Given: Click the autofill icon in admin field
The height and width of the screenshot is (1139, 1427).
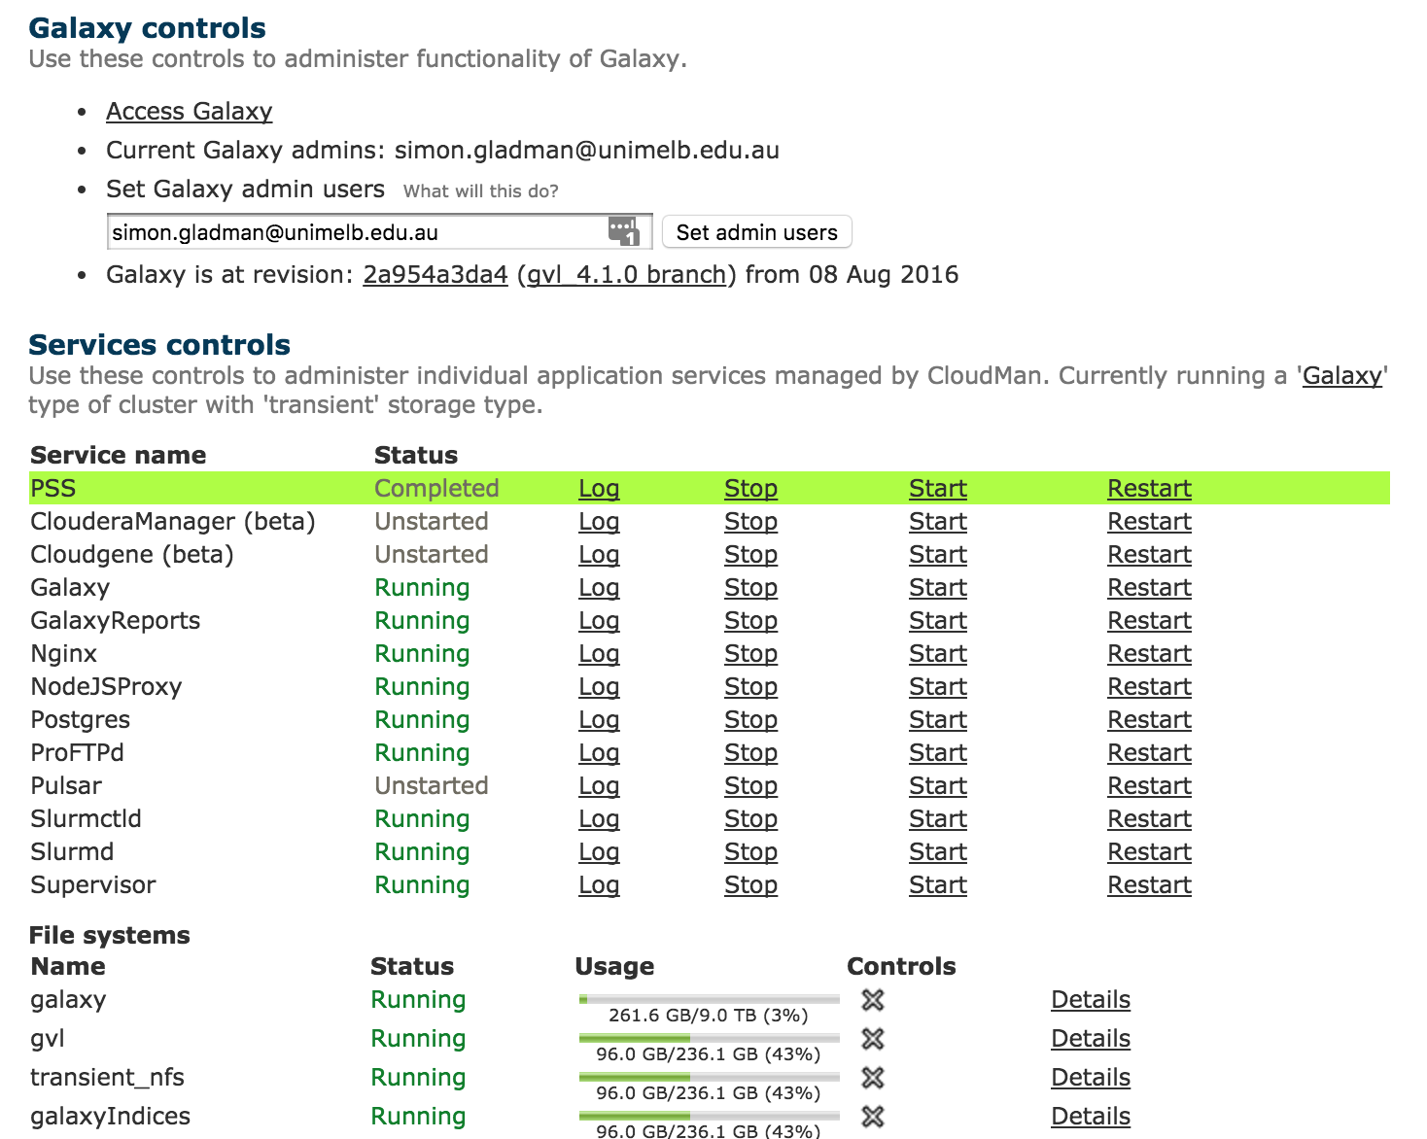Looking at the screenshot, I should pyautogui.click(x=623, y=231).
